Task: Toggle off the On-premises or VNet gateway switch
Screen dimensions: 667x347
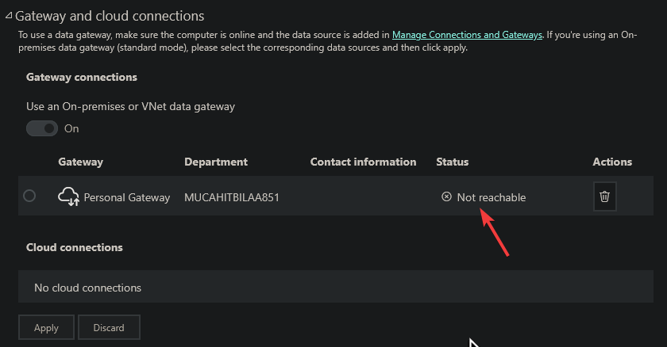Action: pos(42,128)
